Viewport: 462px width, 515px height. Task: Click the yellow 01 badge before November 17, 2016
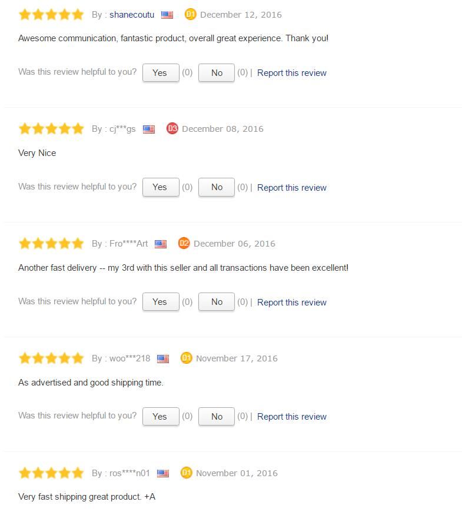(186, 358)
